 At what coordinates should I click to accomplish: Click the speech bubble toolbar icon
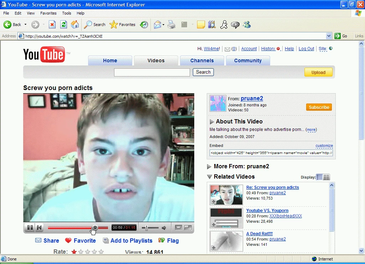235,25
